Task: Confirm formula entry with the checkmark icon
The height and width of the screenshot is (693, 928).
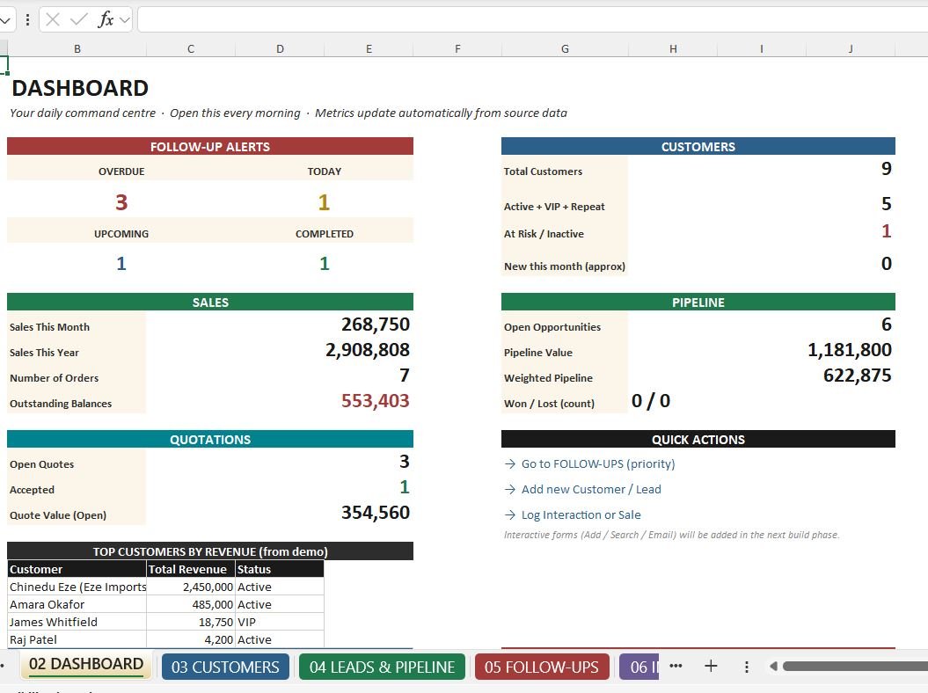Action: [x=78, y=19]
